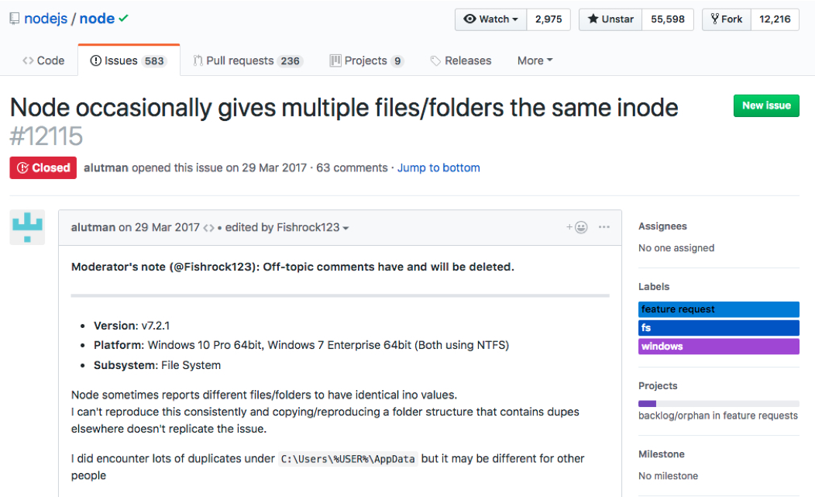Switch to the Code tab

(43, 61)
